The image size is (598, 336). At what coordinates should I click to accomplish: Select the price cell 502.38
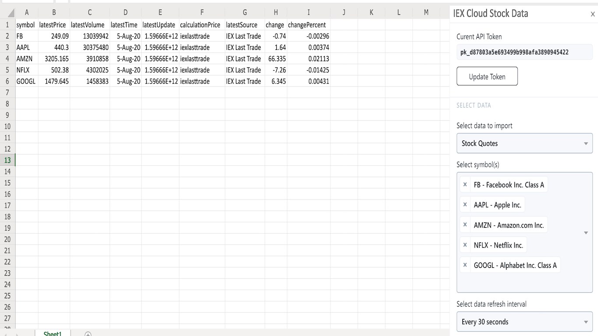[54, 70]
